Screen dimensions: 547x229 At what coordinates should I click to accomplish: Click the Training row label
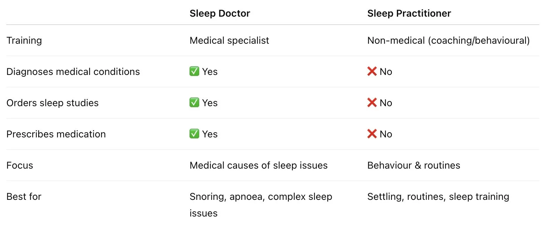[x=24, y=41]
